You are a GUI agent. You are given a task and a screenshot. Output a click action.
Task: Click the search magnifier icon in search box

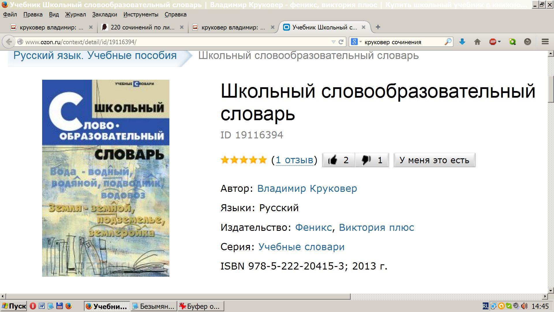(x=448, y=42)
